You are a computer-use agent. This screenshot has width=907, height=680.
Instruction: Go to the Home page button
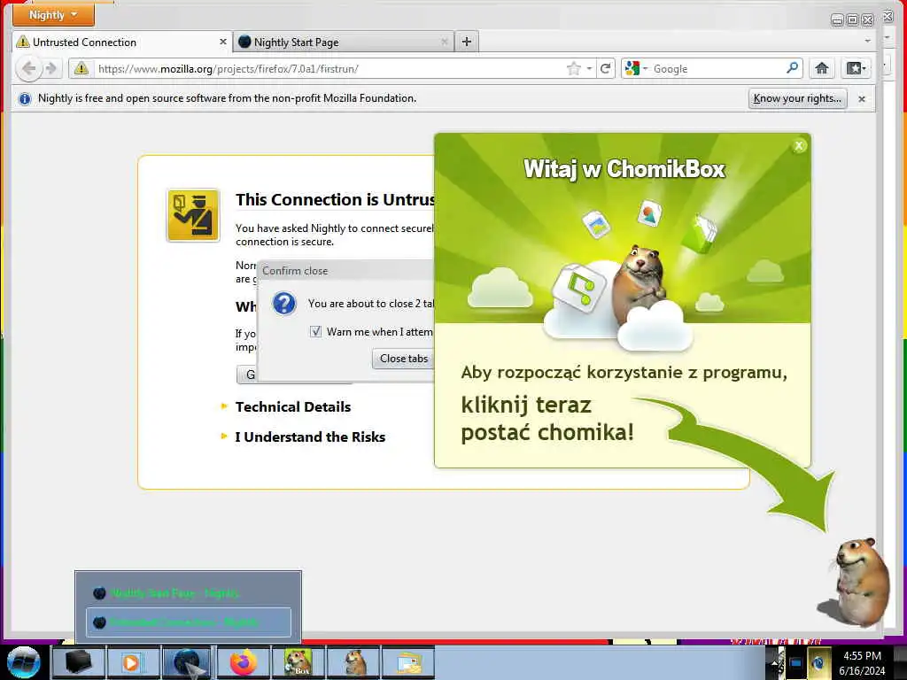click(x=822, y=69)
